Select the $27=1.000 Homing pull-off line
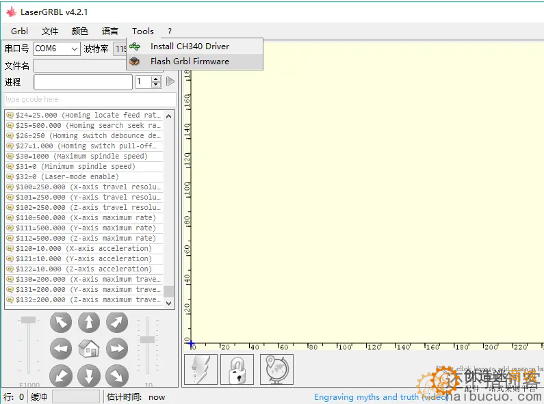Viewport: 544px width, 404px height. [84, 146]
